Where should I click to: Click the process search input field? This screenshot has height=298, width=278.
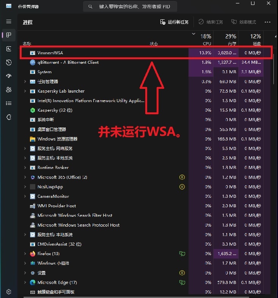[130, 6]
